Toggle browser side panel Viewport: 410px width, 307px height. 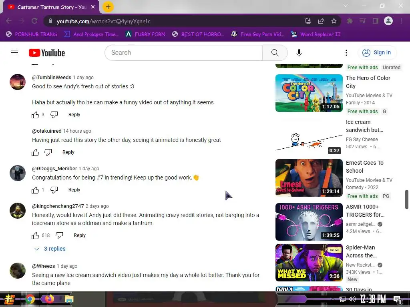[x=376, y=21]
